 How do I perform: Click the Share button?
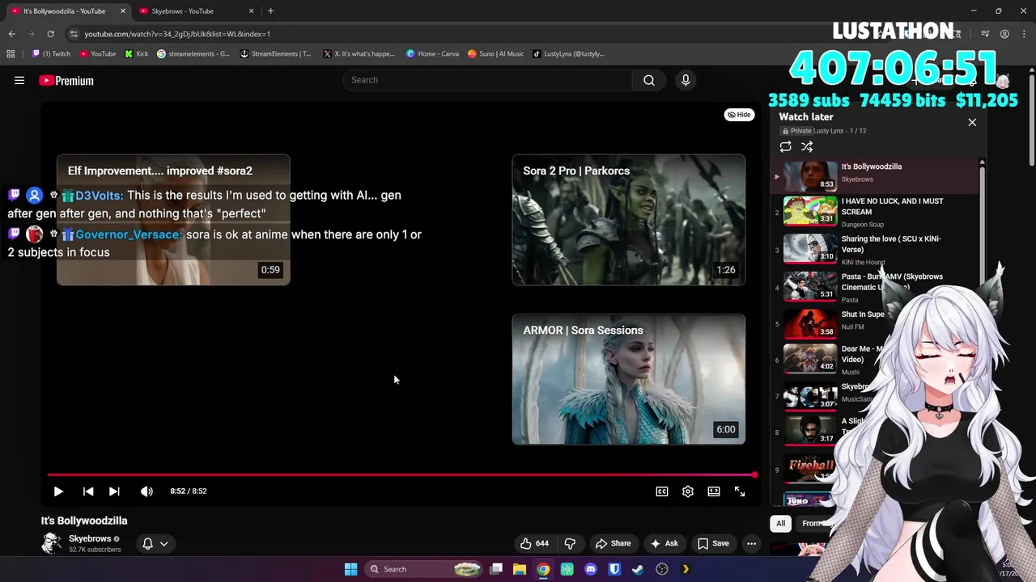tap(613, 543)
